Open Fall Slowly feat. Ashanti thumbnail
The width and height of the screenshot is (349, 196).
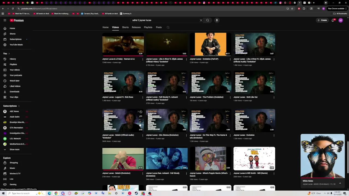(167, 158)
